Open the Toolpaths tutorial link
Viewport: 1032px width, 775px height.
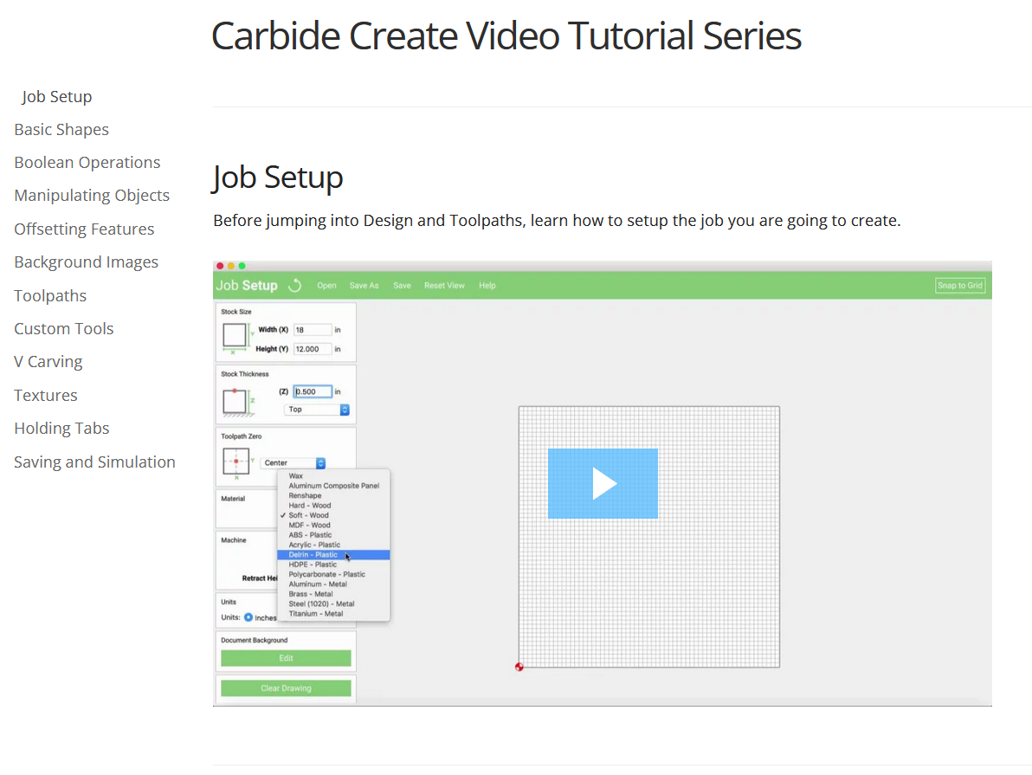point(49,295)
